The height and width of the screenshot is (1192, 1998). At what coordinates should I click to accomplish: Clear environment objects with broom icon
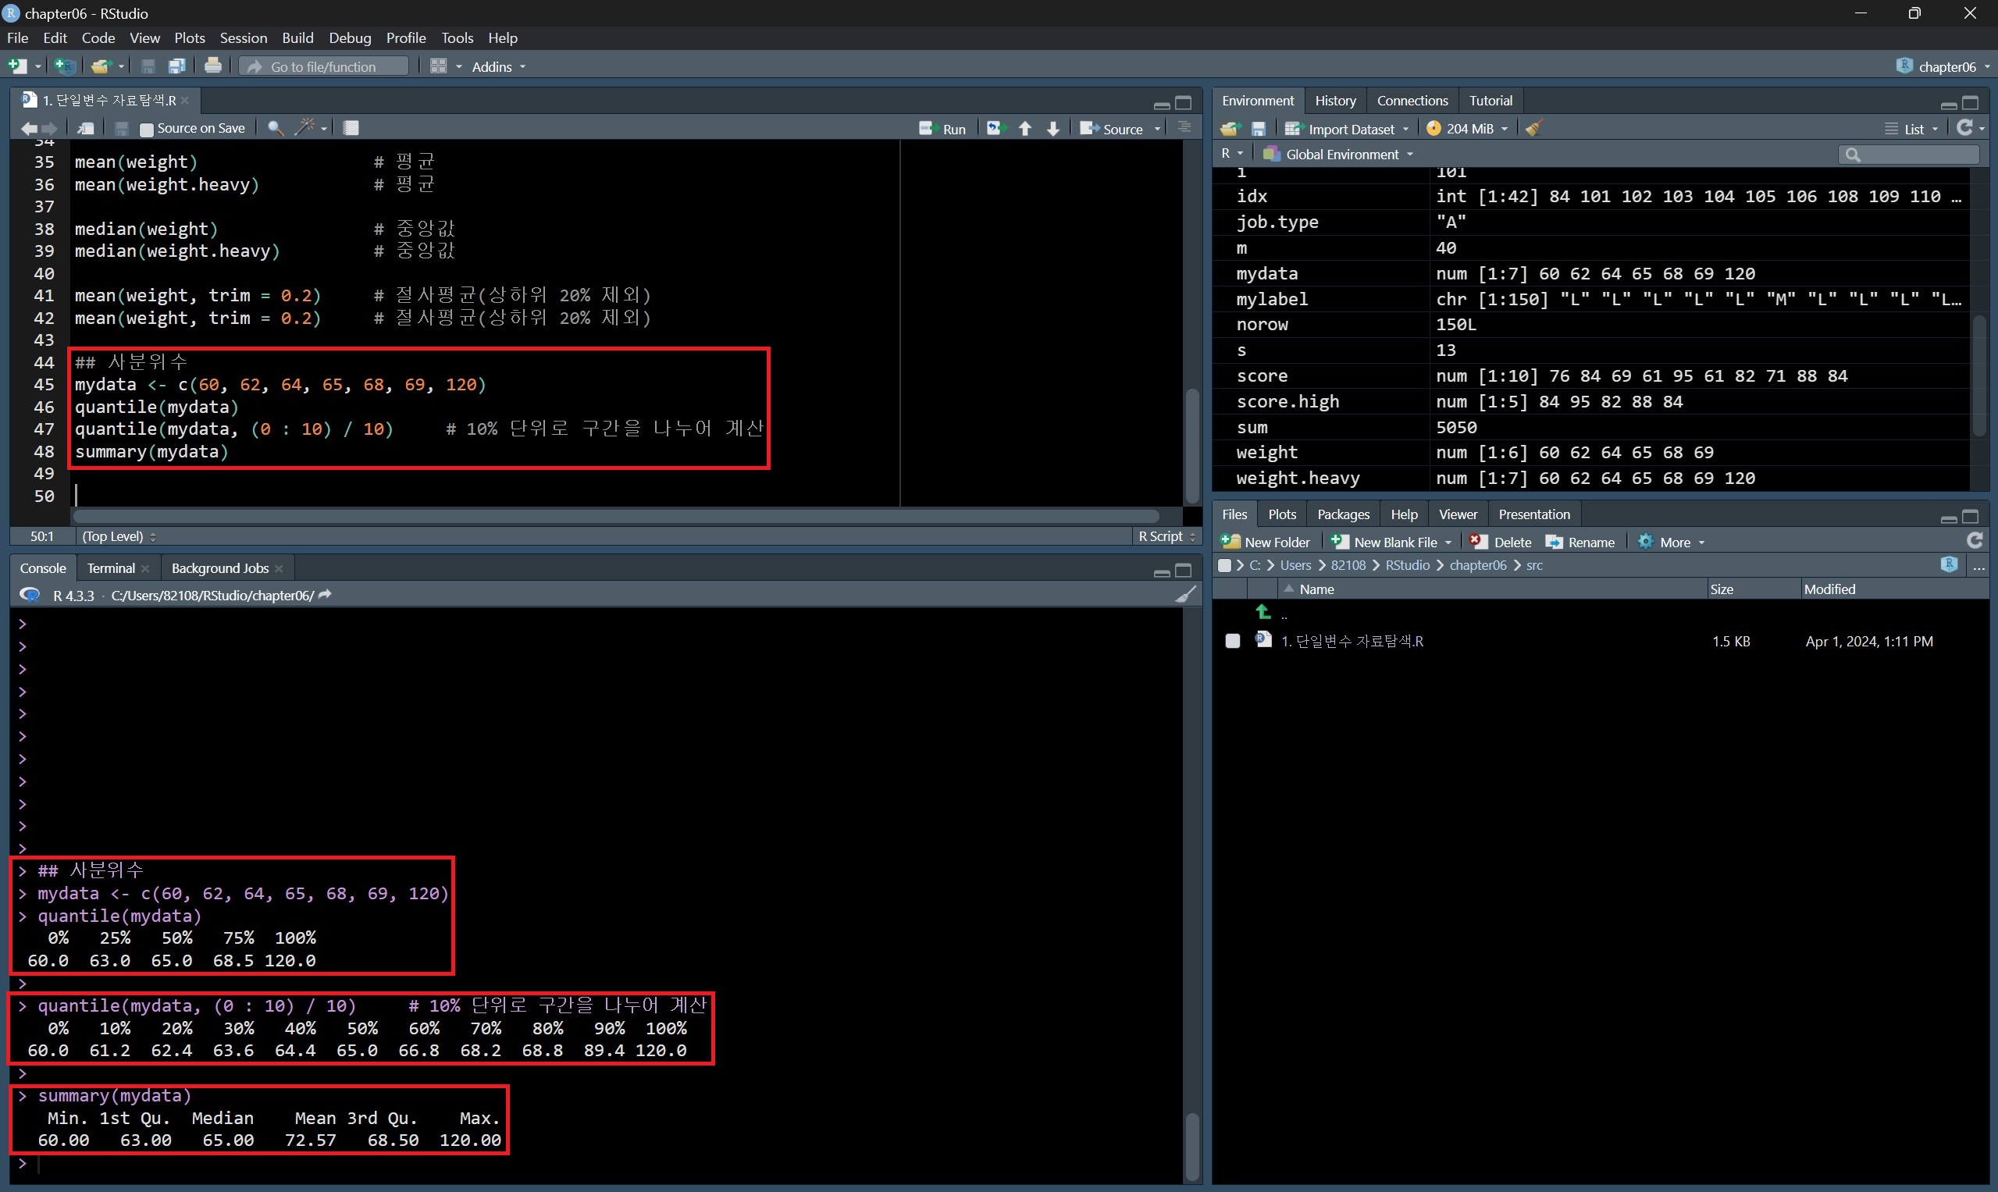1534,129
